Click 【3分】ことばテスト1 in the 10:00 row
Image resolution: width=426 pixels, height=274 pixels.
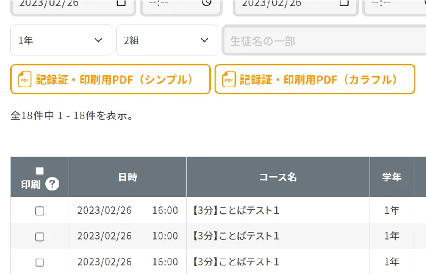[x=235, y=236]
